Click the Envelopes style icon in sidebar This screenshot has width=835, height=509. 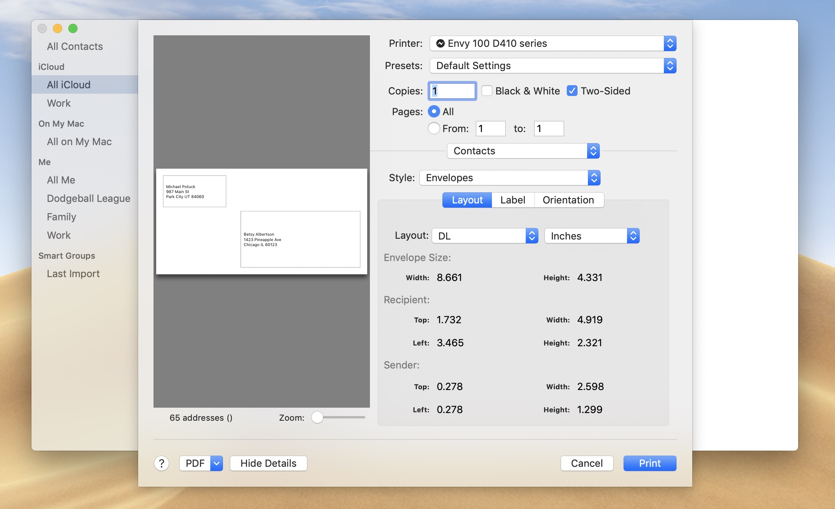[x=507, y=177]
